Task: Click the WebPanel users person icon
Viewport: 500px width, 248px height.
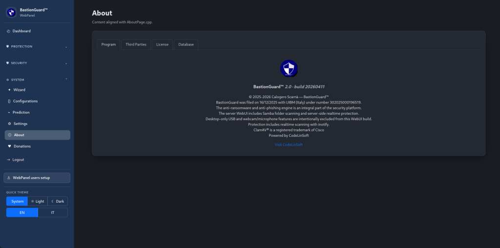Action: [x=9, y=178]
